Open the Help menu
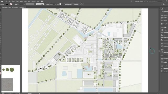This screenshot has width=168, height=94. pos(38,1)
